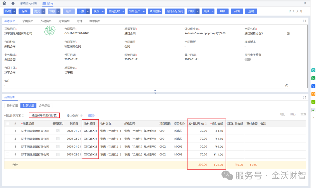Toggle the electronic signature switch
Screen dimensions: 316x188
coord(248,59)
